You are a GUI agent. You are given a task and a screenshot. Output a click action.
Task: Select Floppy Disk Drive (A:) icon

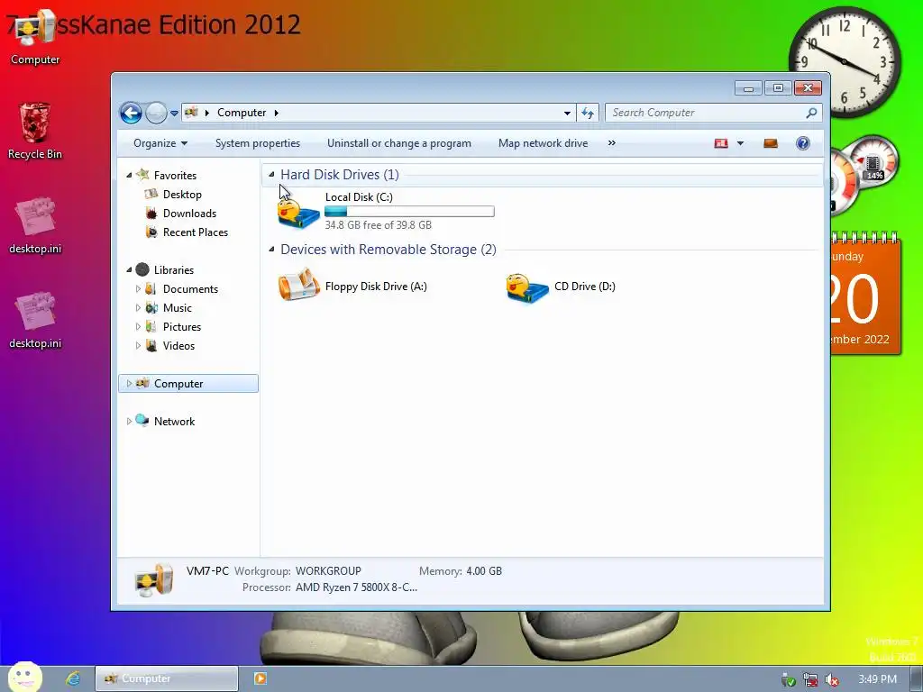pyautogui.click(x=298, y=286)
